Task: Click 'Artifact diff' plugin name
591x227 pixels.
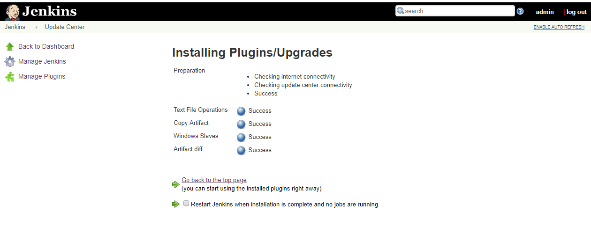Action: click(x=188, y=149)
